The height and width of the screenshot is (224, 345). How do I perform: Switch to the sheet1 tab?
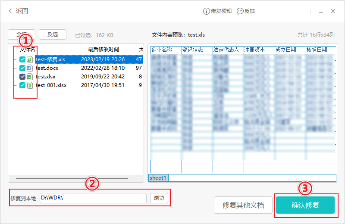(x=158, y=178)
